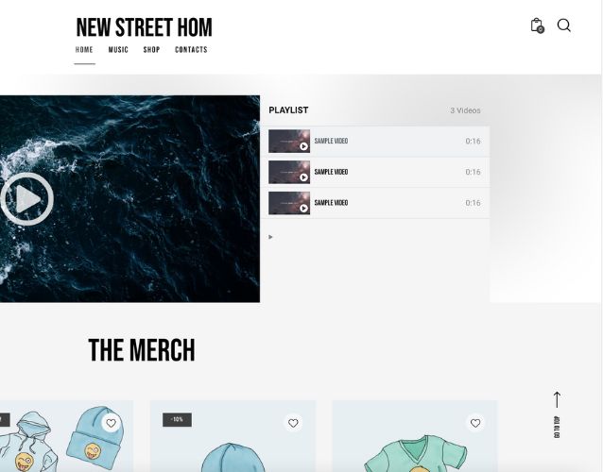Viewport: 603px width, 472px height.
Task: Click play icon on second playlist thumbnail
Action: click(x=303, y=177)
